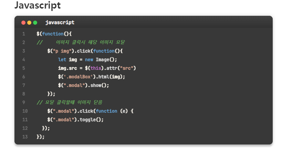
Task: Click the code "$('.modalBox').html(img);"
Action: pyautogui.click(x=92, y=77)
